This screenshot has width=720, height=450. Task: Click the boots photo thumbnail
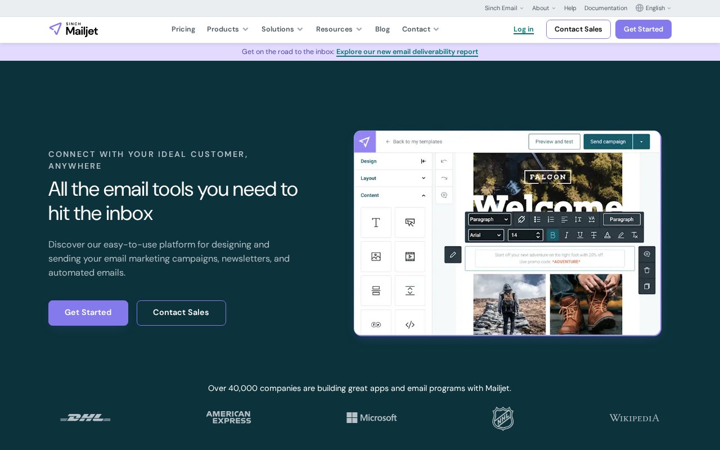(x=586, y=304)
